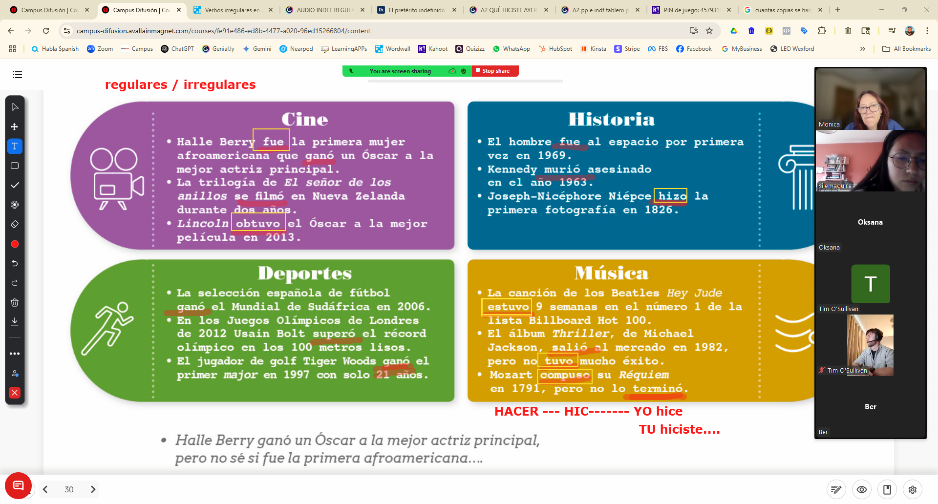Image resolution: width=938 pixels, height=504 pixels.
Task: Open WhatsApp bookmark
Action: click(512, 49)
